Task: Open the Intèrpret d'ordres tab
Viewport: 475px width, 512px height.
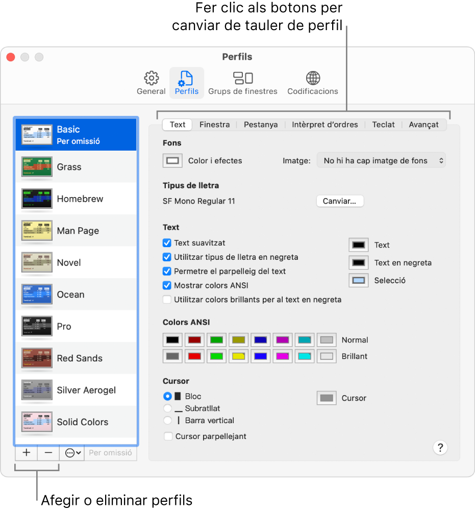Action: [324, 125]
